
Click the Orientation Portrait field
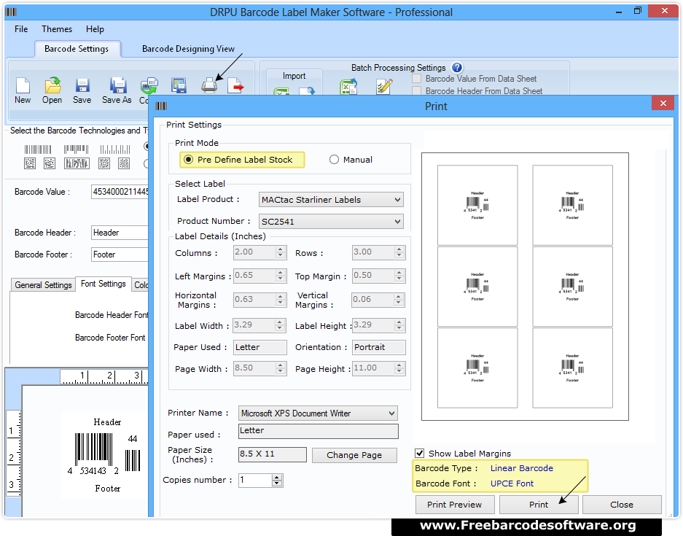coord(378,347)
